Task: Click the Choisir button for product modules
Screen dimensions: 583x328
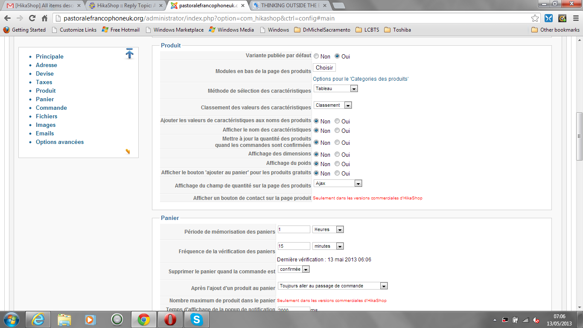Action: click(x=324, y=67)
